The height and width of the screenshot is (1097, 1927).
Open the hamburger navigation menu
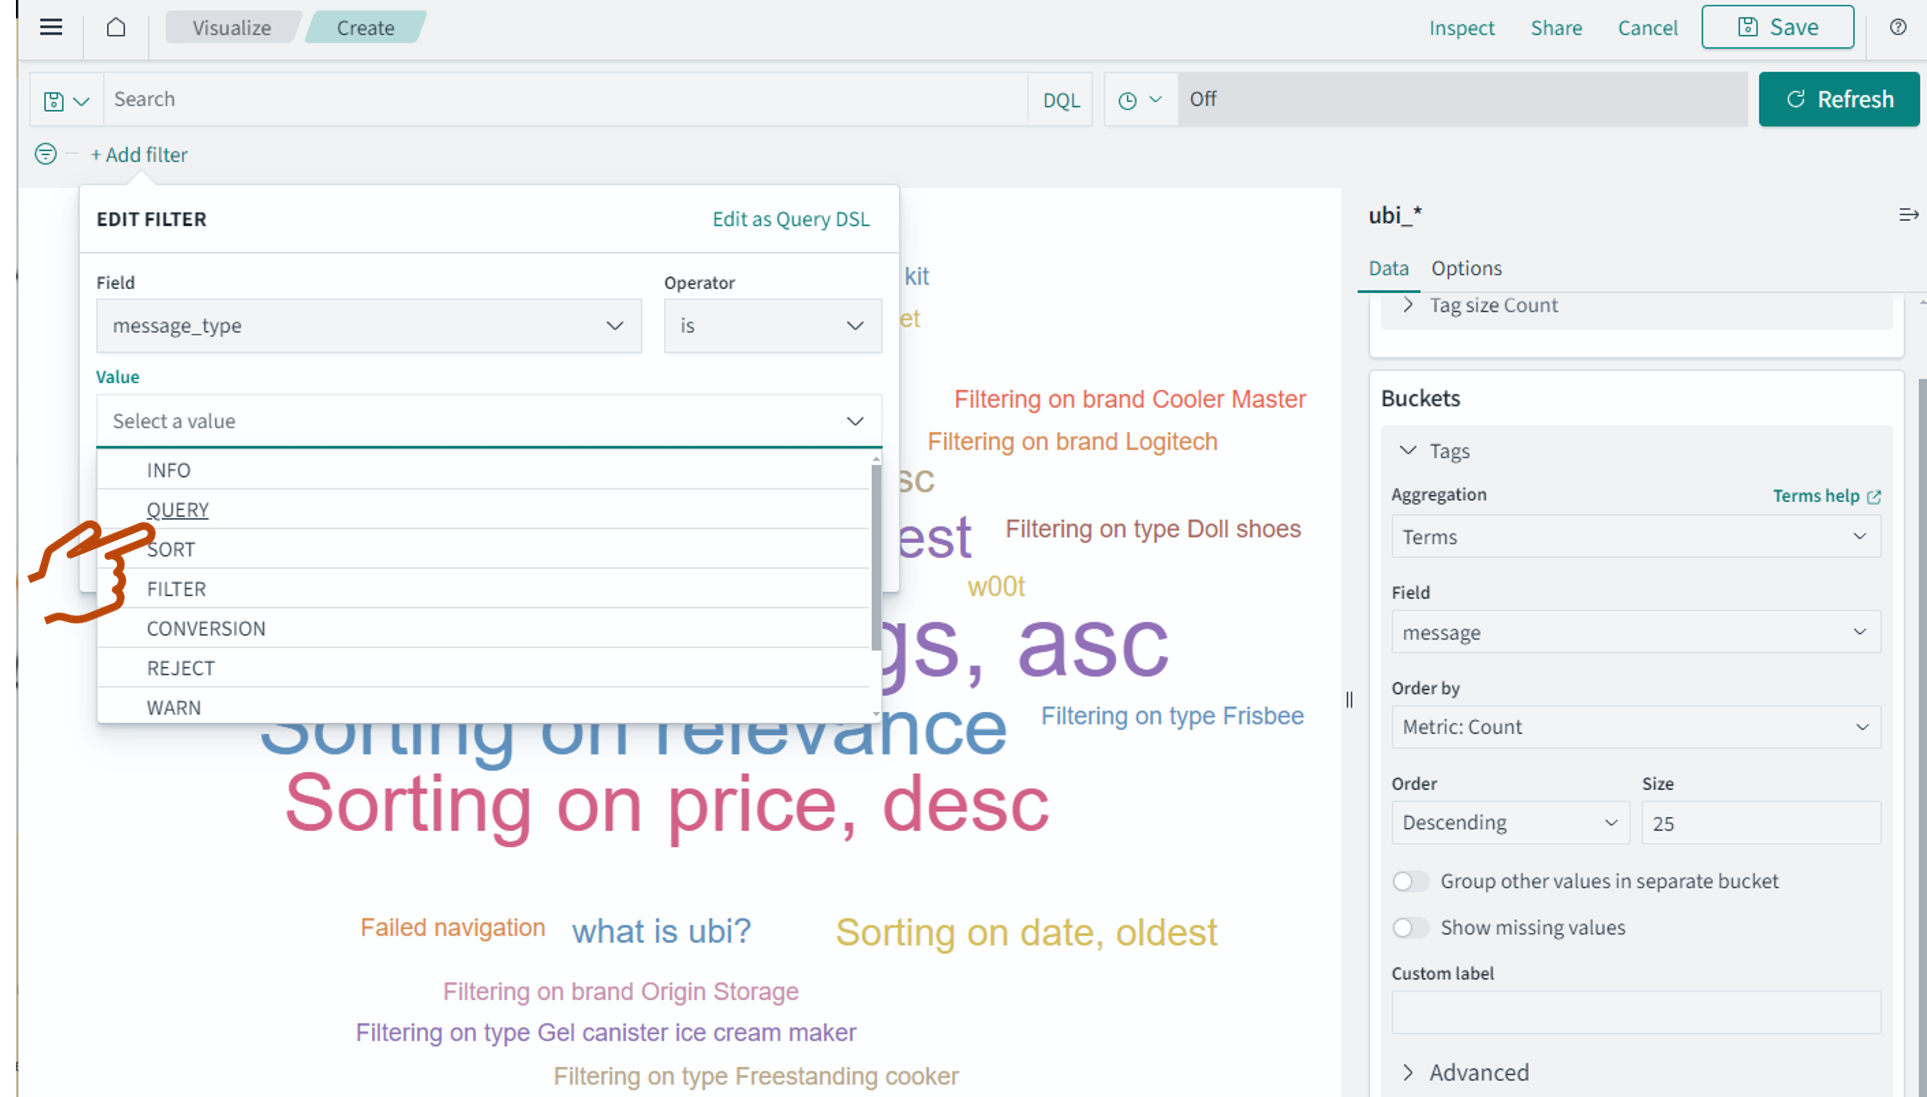pos(51,28)
